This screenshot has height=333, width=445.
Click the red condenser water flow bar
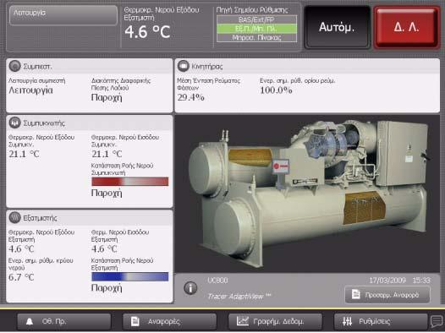130,182
